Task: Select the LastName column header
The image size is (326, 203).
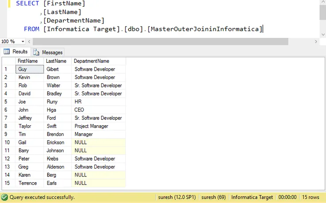Action: point(57,61)
